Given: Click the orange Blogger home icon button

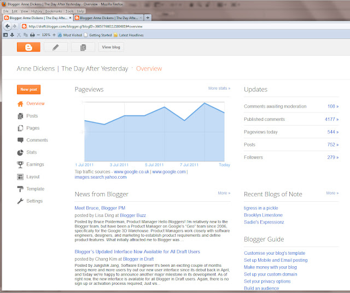Looking at the screenshot, I should click(28, 47).
